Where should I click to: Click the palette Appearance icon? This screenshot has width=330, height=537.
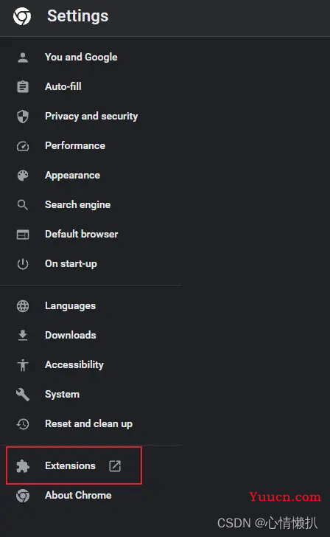tap(23, 176)
